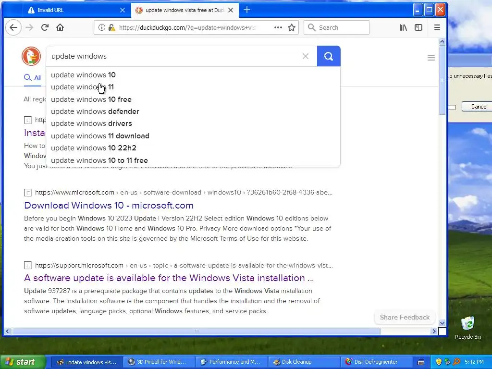Click favicon beside support.microsoft.com result
Screen dimensions: 492x369
coord(28,265)
